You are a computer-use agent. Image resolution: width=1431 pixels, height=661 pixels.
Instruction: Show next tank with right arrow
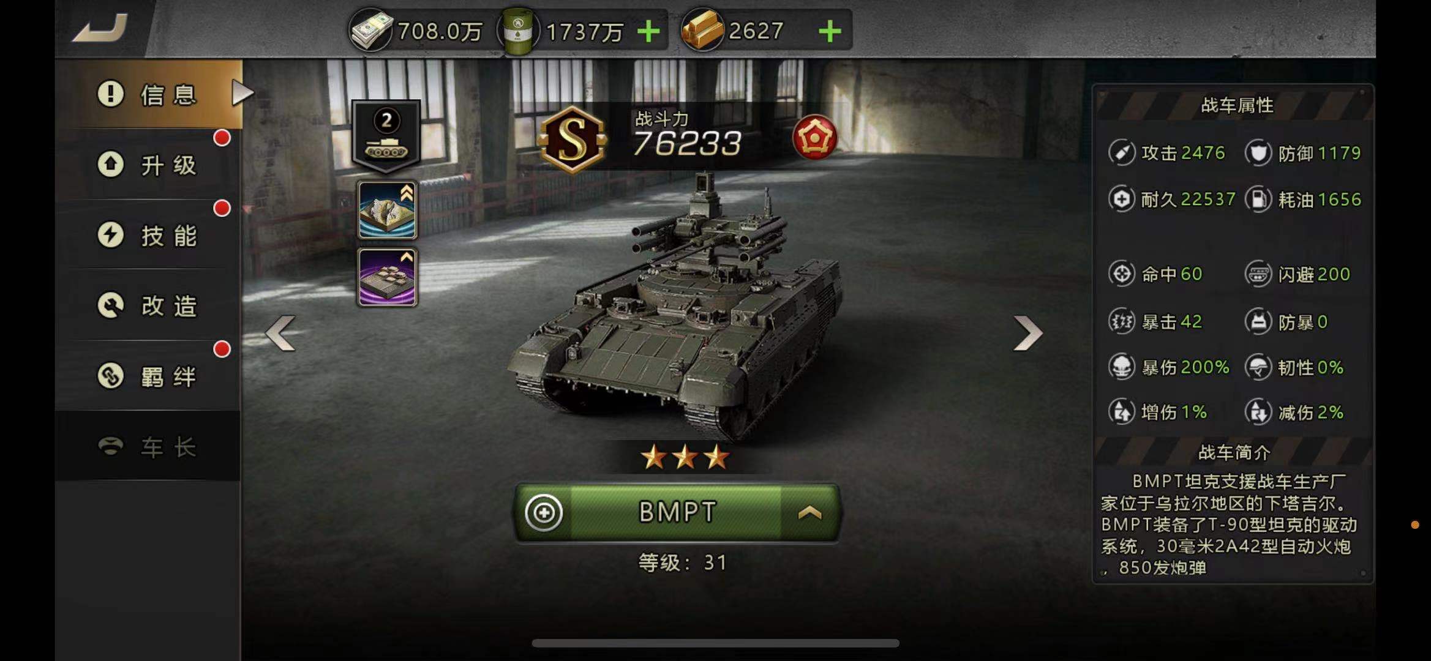pos(1027,333)
